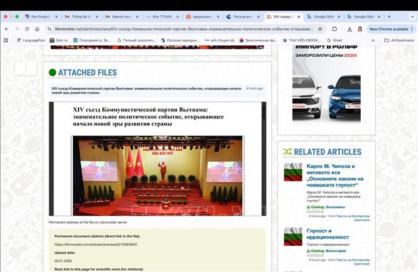The width and height of the screenshot is (418, 272).
Task: Click the Bulgarian flag beside Карло М. Чипола
Action: [x=292, y=173]
